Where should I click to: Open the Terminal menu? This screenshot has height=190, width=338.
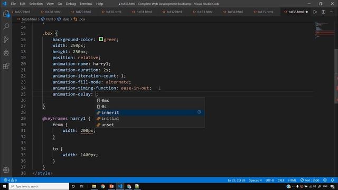click(x=86, y=4)
